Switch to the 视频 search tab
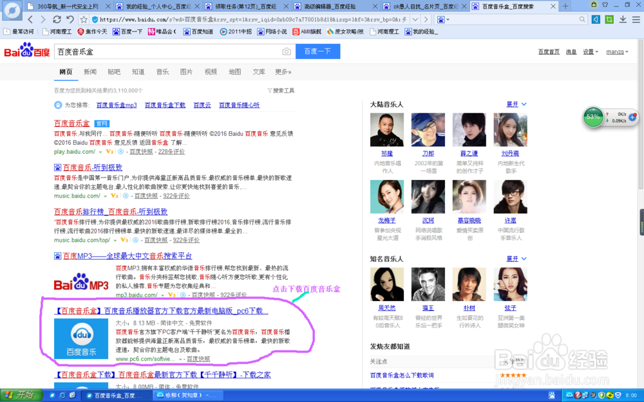This screenshot has height=402, width=644. pos(211,72)
